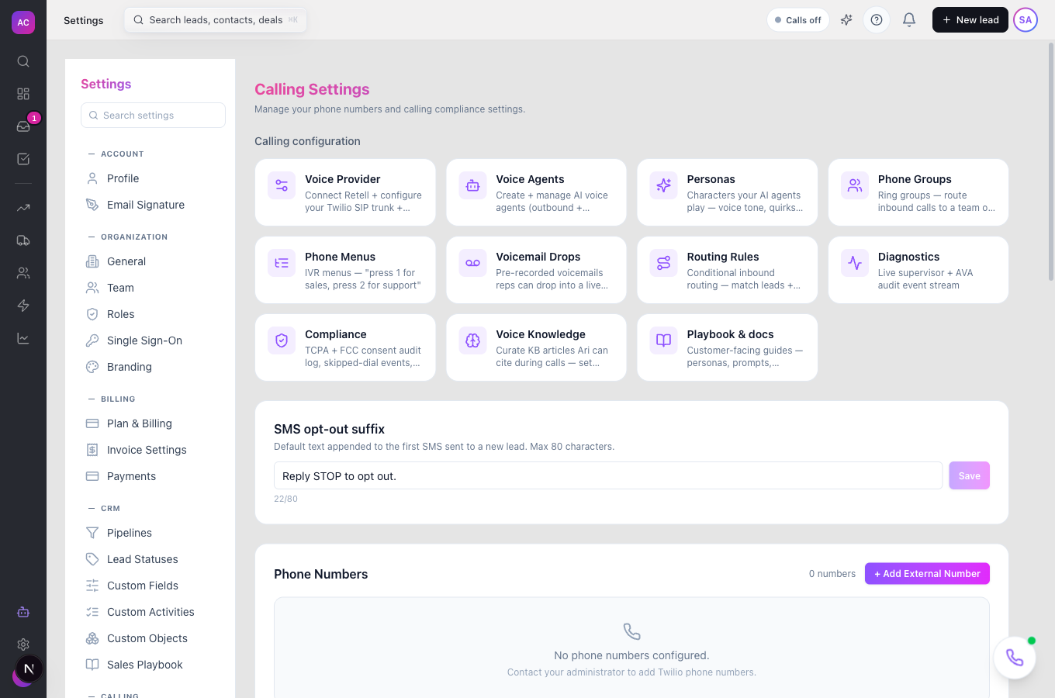Click the floating phone dialer button
This screenshot has height=698, width=1055.
click(1015, 658)
